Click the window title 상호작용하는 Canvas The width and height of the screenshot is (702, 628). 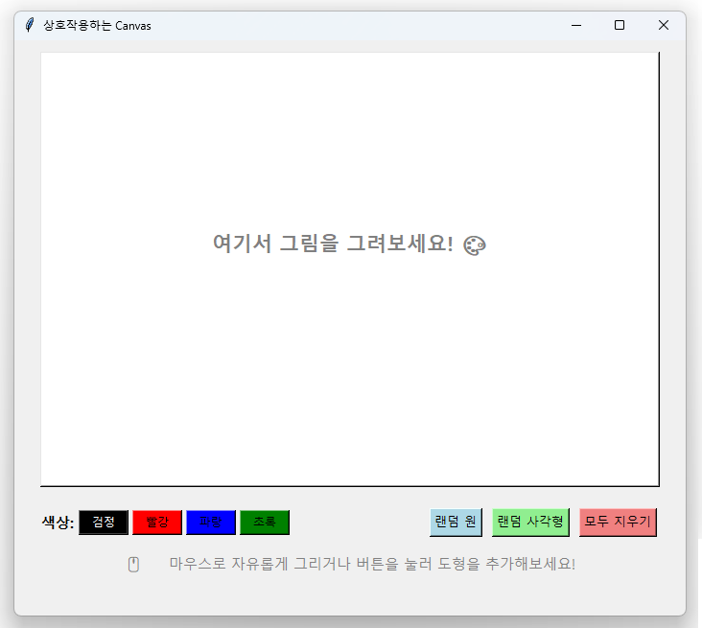click(97, 26)
